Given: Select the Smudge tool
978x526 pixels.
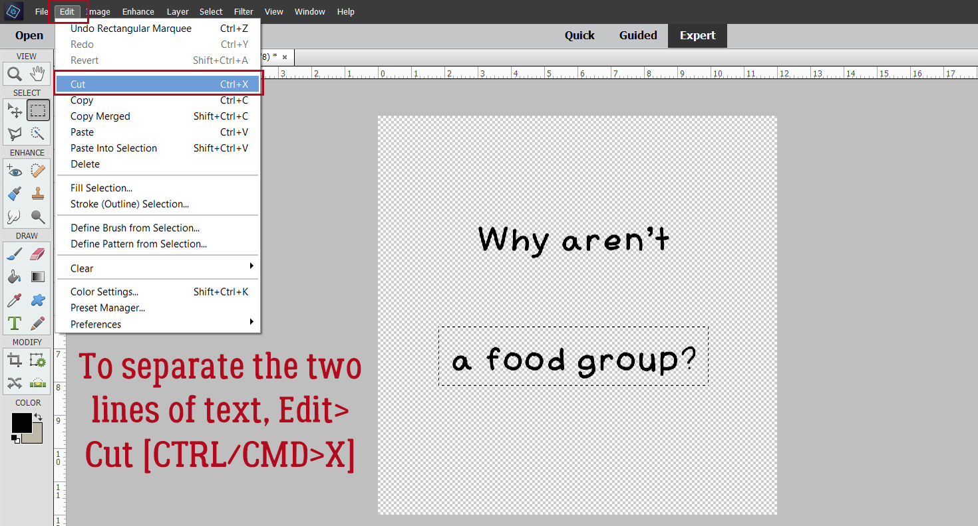Looking at the screenshot, I should point(15,217).
